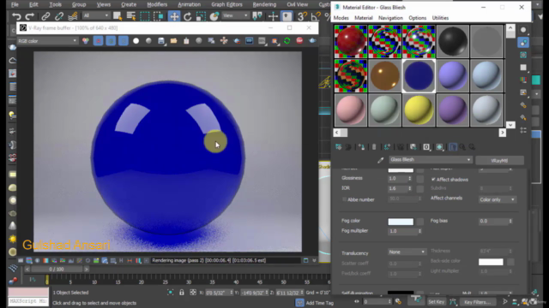Open the Select by Name list
Viewport: 549px width, 308px height.
click(131, 16)
